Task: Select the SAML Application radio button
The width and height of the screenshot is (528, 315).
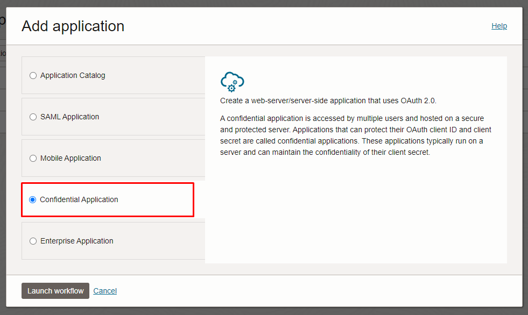Action: [33, 117]
